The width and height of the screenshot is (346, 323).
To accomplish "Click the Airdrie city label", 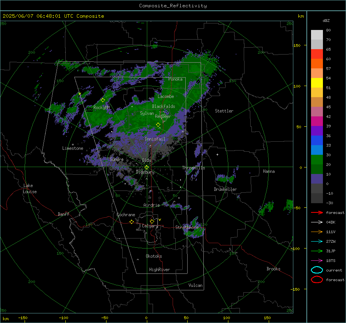I will 151,205.
